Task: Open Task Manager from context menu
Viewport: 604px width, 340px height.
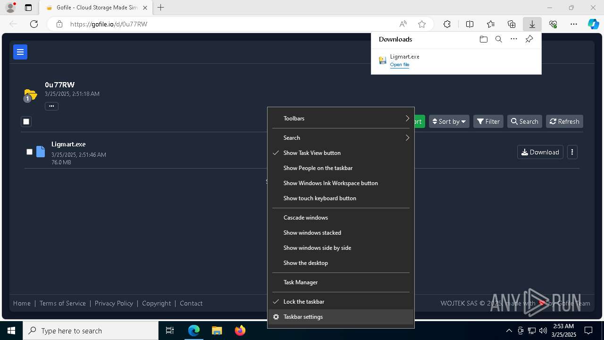Action: coord(341,282)
